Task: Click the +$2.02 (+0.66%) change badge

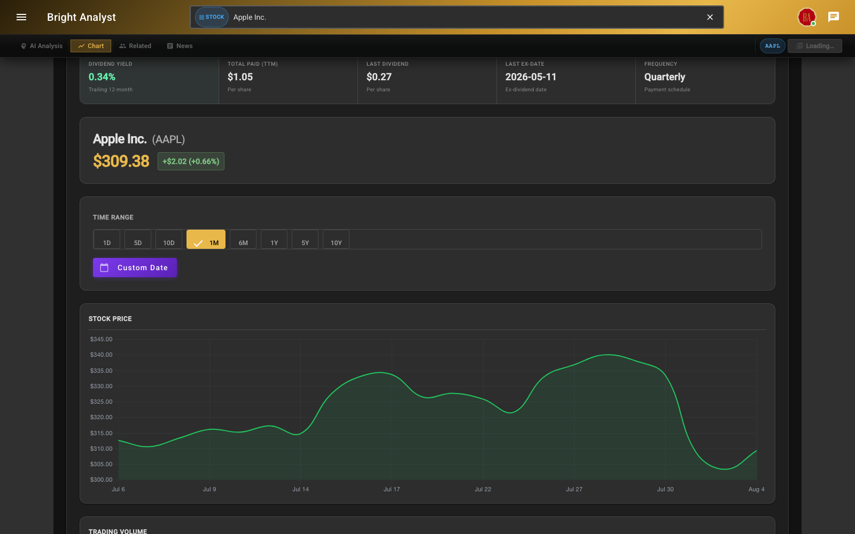Action: pyautogui.click(x=191, y=161)
